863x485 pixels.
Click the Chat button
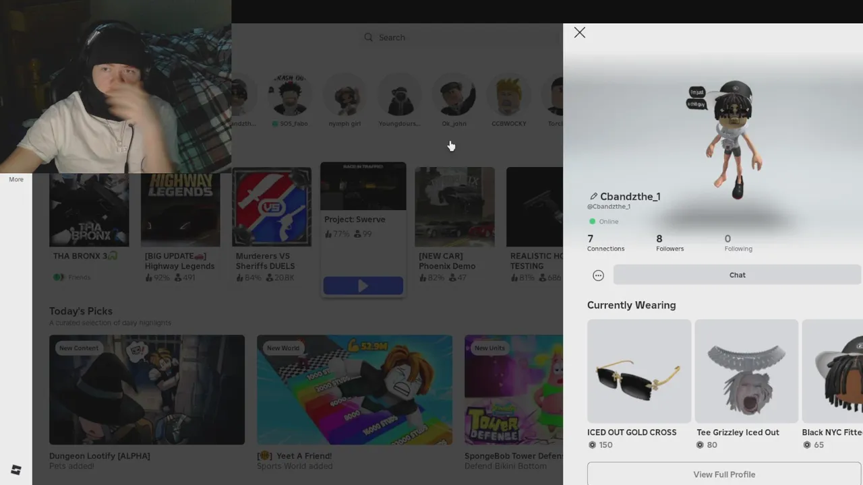pyautogui.click(x=737, y=275)
